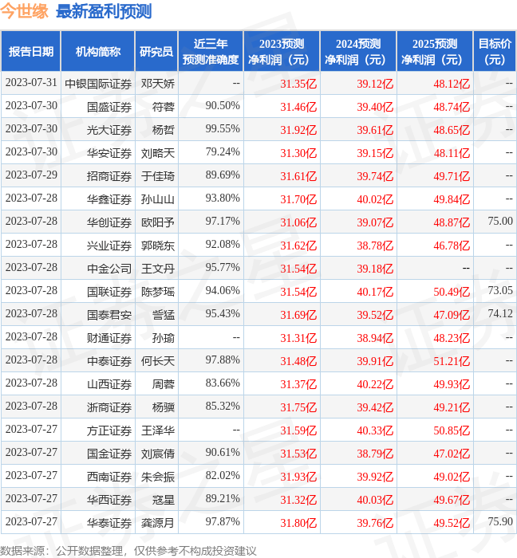Click analyst name 刘略天
Image resolution: width=517 pixels, height=558 pixels.
(158, 153)
